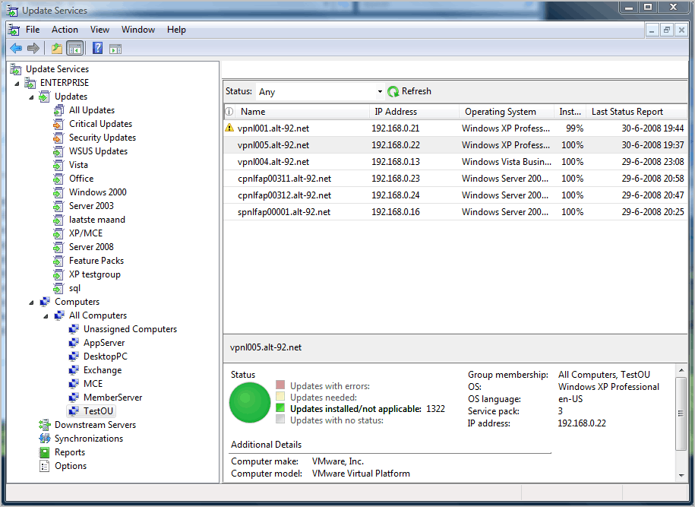The image size is (695, 507).
Task: Sort by the Operating System column header
Action: pos(507,112)
